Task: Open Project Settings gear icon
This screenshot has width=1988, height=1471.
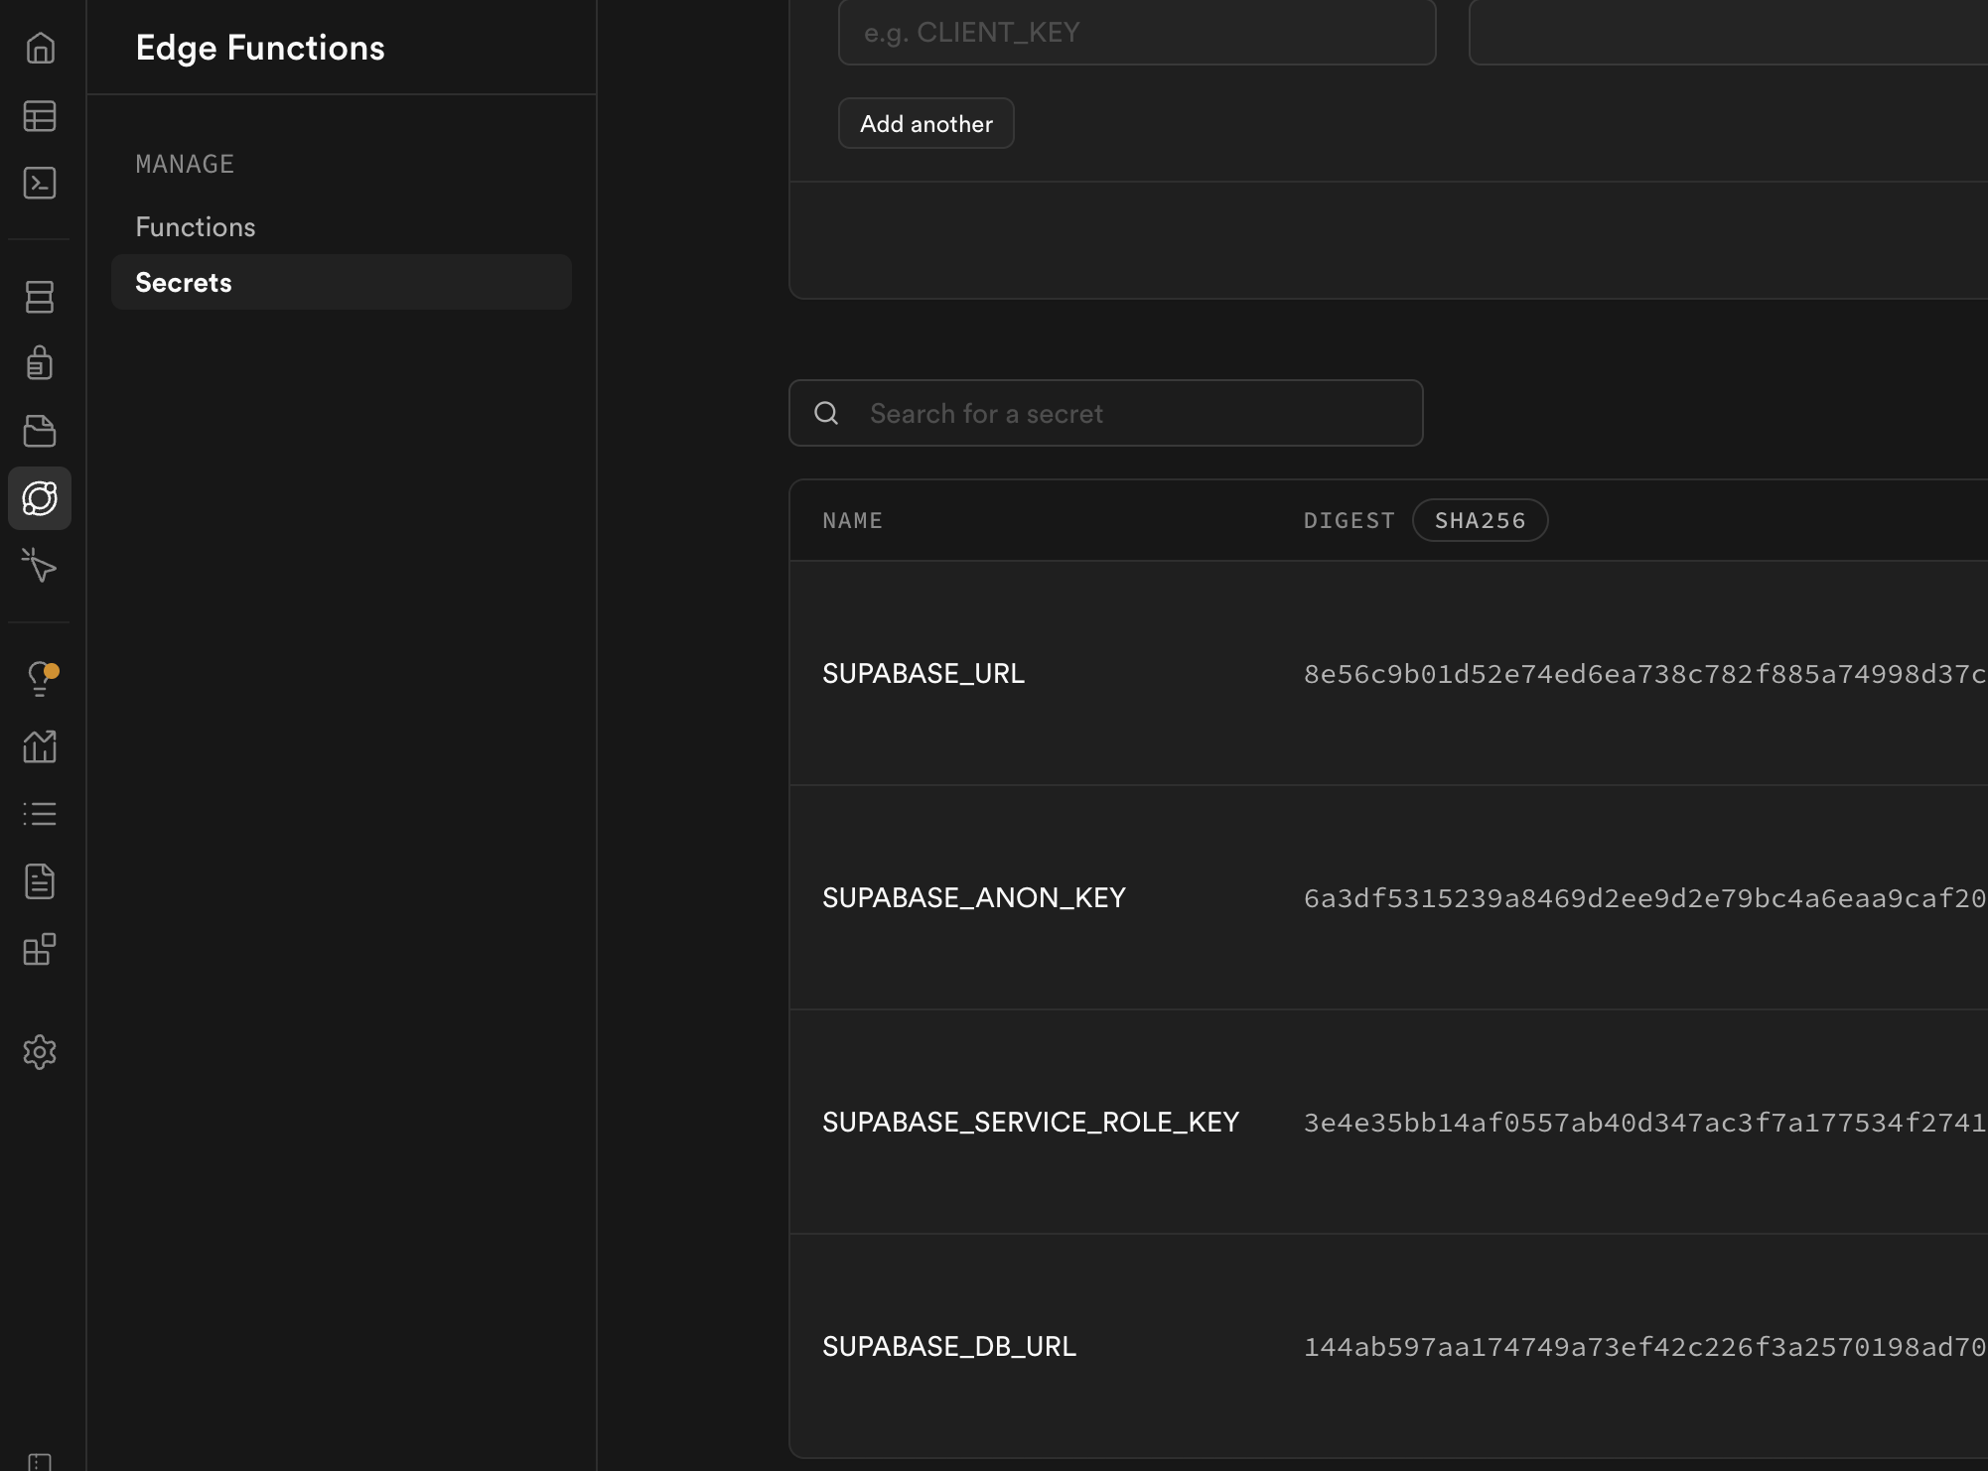Action: coord(40,1052)
